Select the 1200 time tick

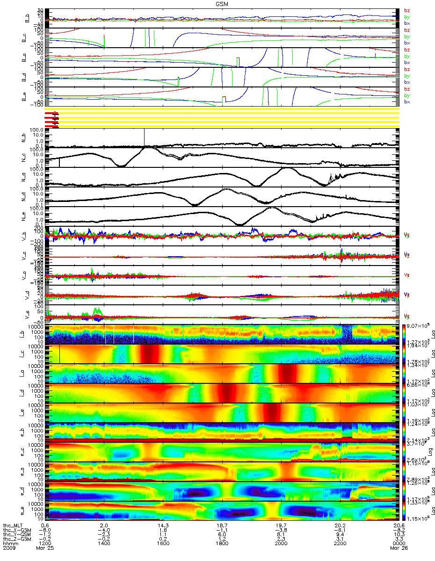coord(44,544)
